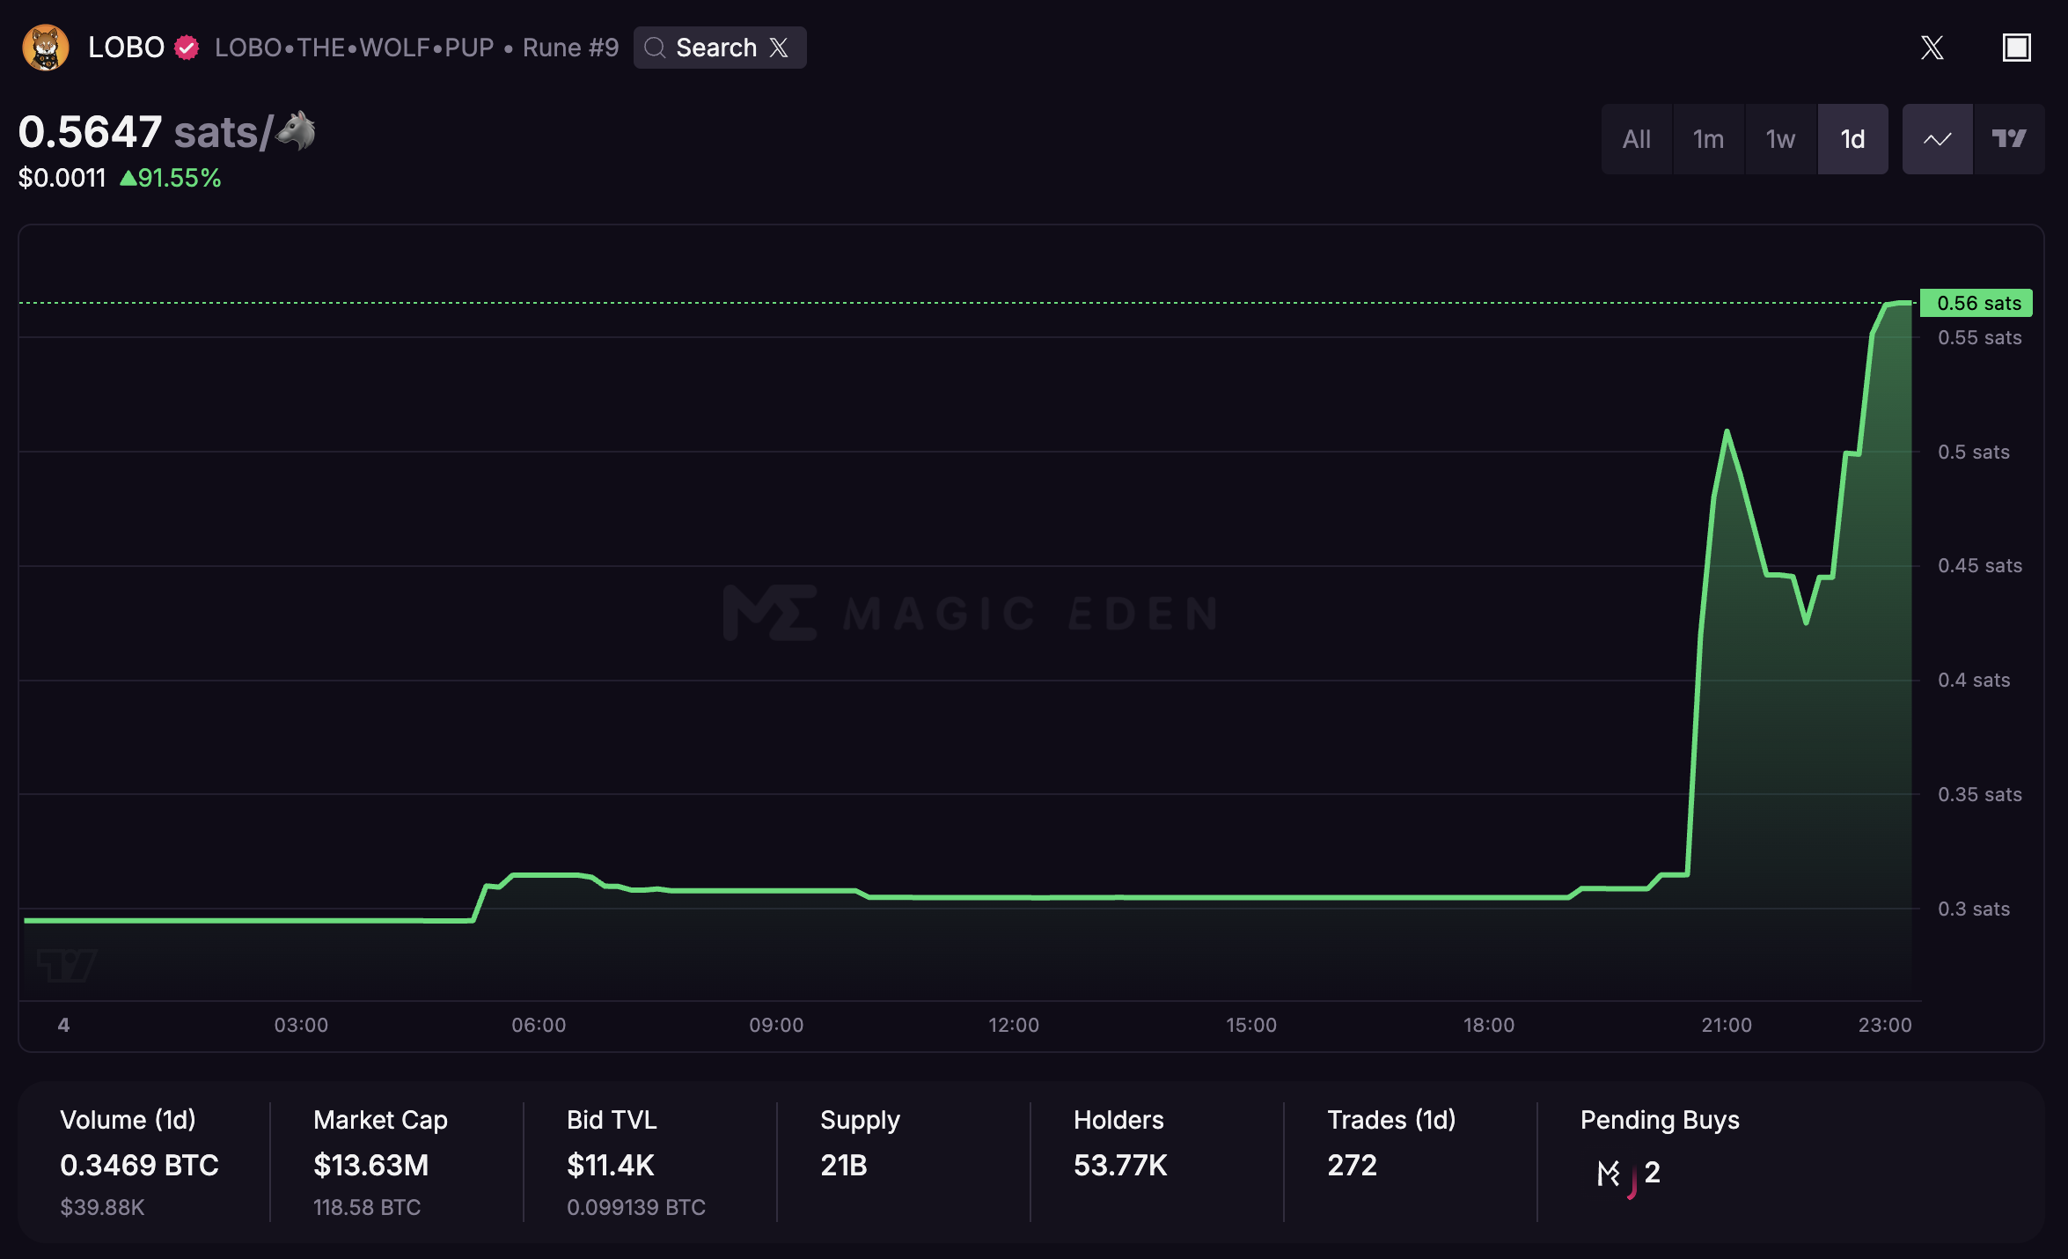The width and height of the screenshot is (2068, 1259).
Task: Select the 1d time range
Action: pos(1852,139)
